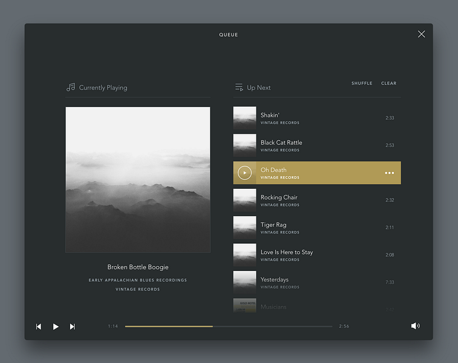
Task: Shuffle the Up Next queue
Action: [x=362, y=83]
